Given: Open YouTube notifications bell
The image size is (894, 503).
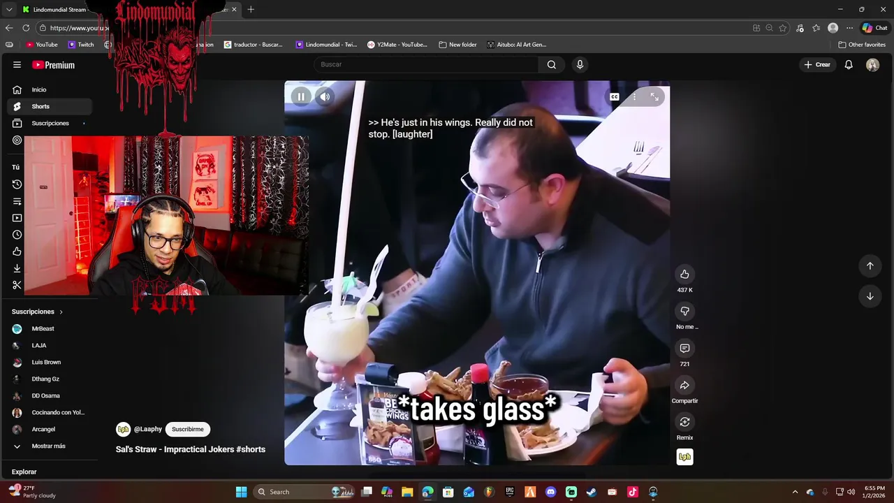Looking at the screenshot, I should [849, 64].
